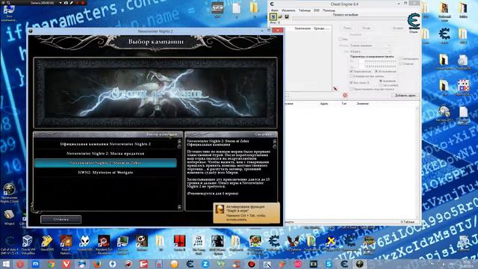Click the campaign list scroll-up arrow

pyautogui.click(x=179, y=142)
